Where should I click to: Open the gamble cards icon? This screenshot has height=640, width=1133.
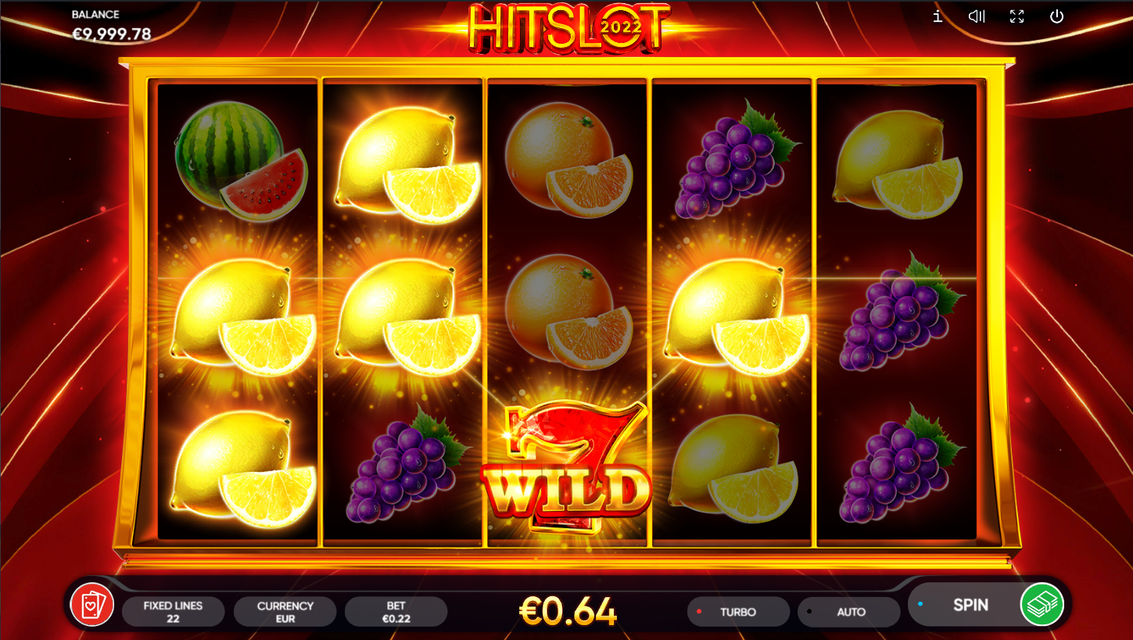point(92,605)
